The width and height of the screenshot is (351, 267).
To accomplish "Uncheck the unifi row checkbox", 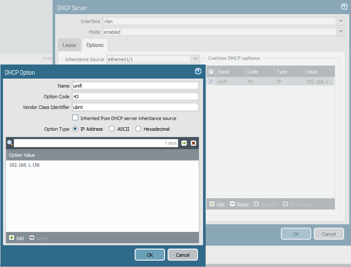I will click(x=211, y=81).
